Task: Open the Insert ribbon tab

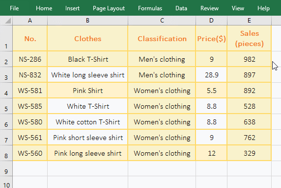Action: point(72,8)
